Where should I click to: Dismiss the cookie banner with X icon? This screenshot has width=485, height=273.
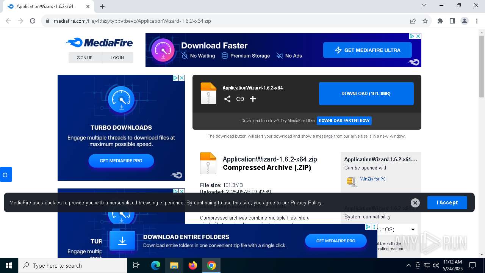pos(415,203)
